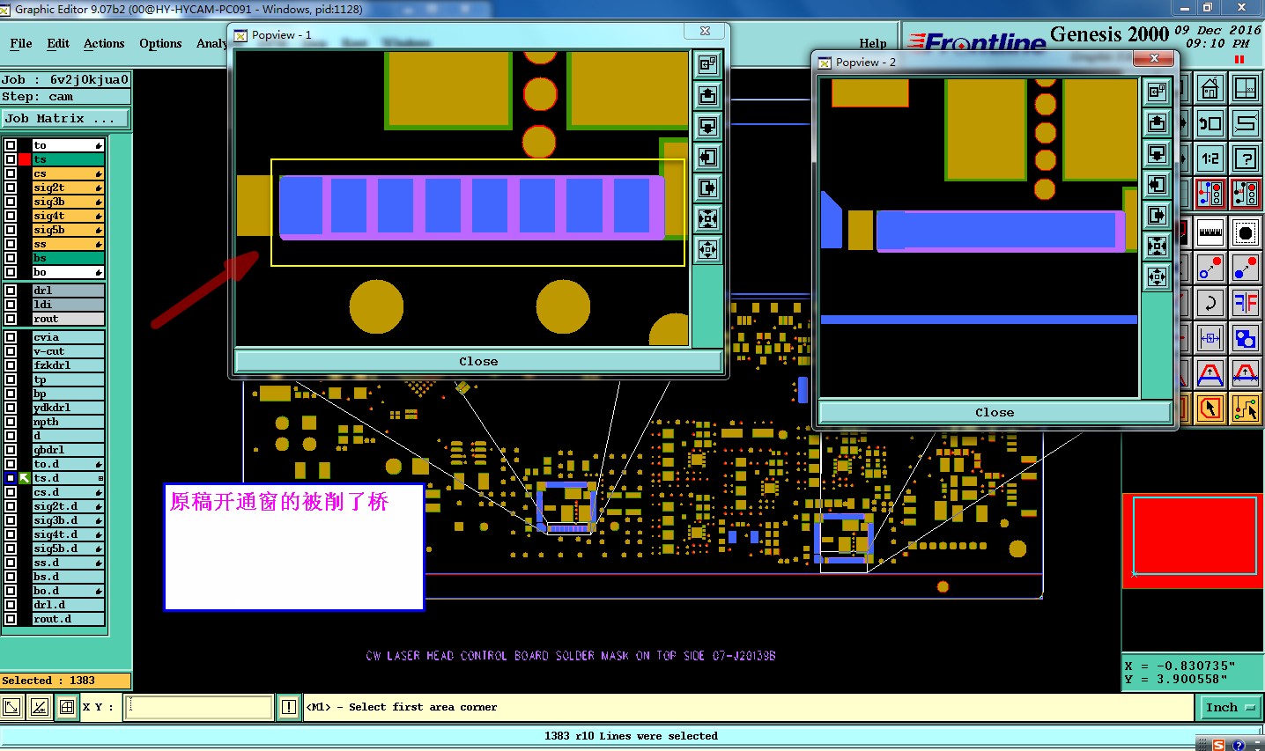This screenshot has width=1265, height=751.
Task: Select layer name 'gbdrl' in the list
Action: coord(68,450)
